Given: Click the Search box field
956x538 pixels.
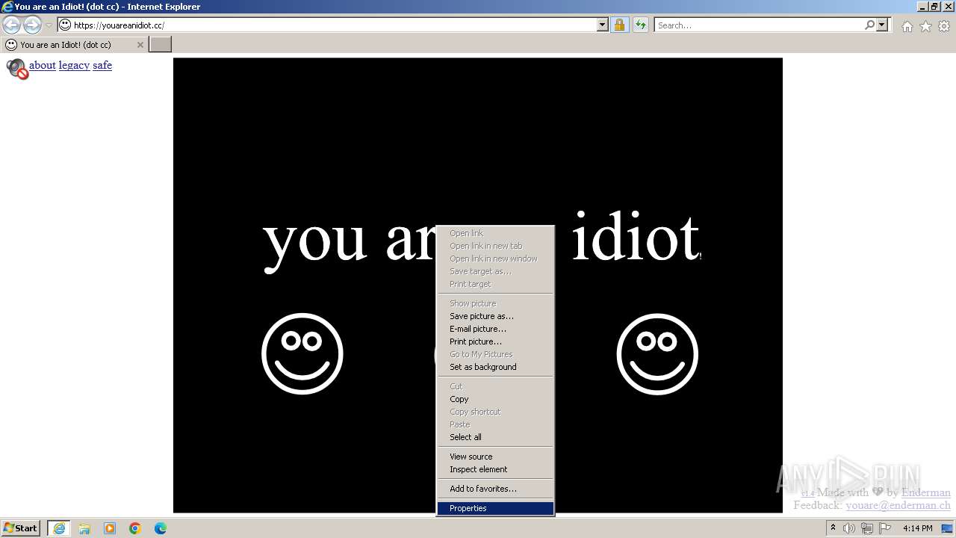Looking at the screenshot, I should tap(758, 25).
